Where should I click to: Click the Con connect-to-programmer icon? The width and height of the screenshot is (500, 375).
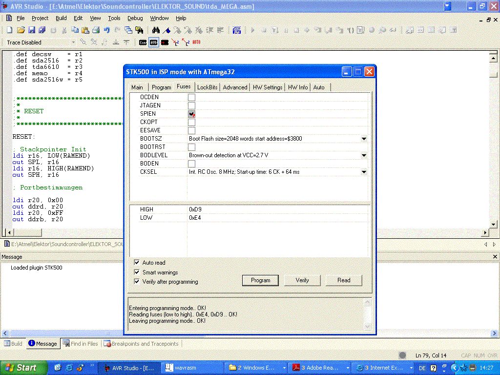coord(143,42)
